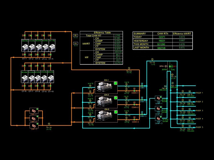
Task: Click the DPS-1 differential pressure sensor icon
Action: (x=166, y=66)
